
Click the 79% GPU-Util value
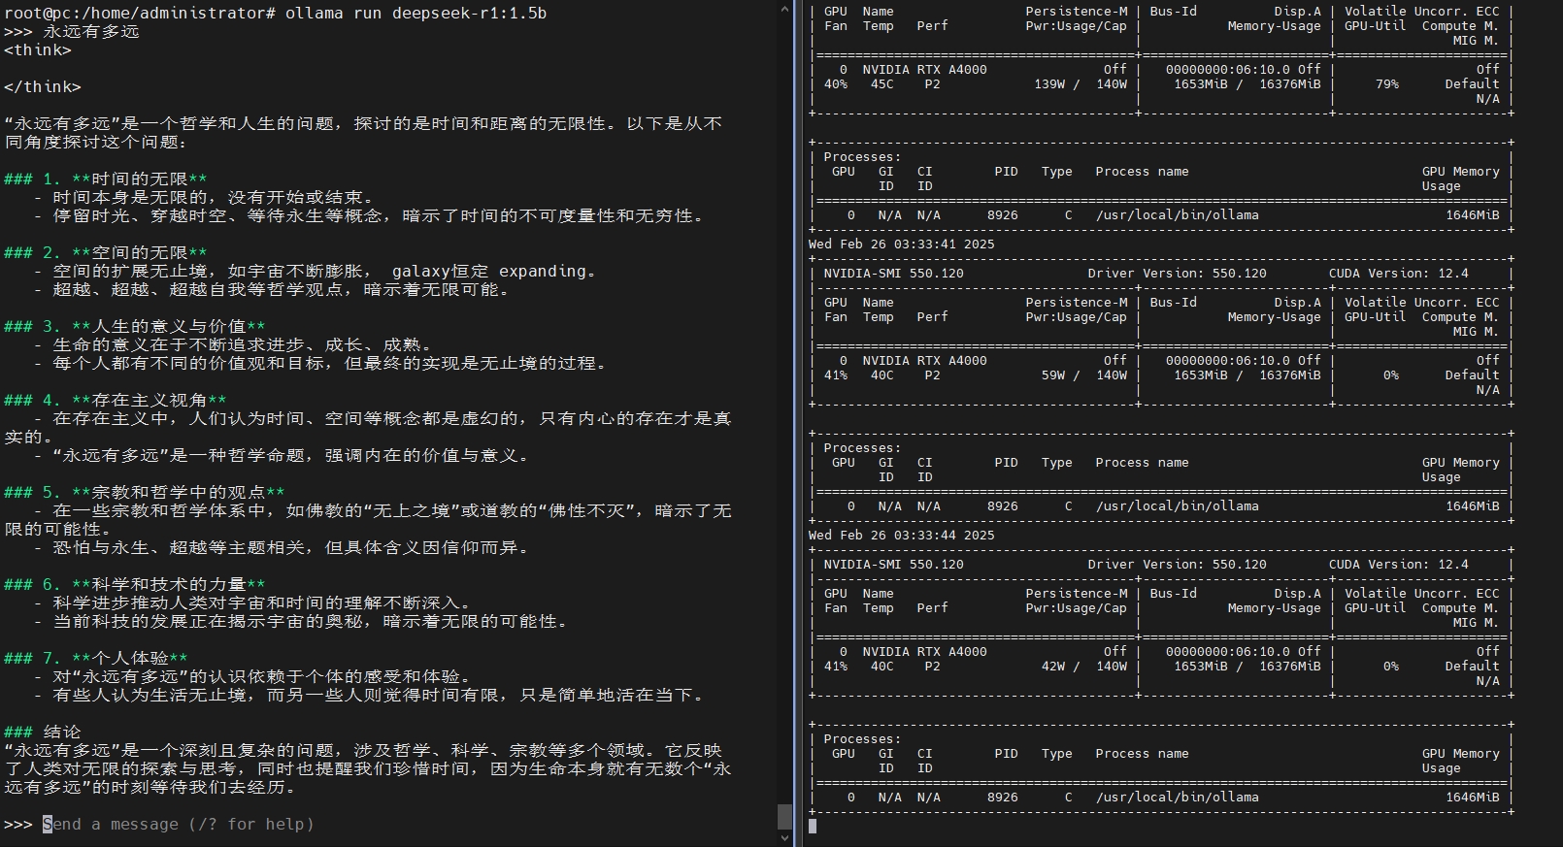click(x=1386, y=84)
